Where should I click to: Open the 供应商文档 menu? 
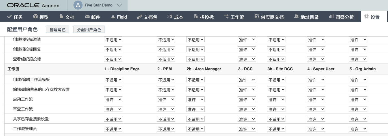point(269,17)
